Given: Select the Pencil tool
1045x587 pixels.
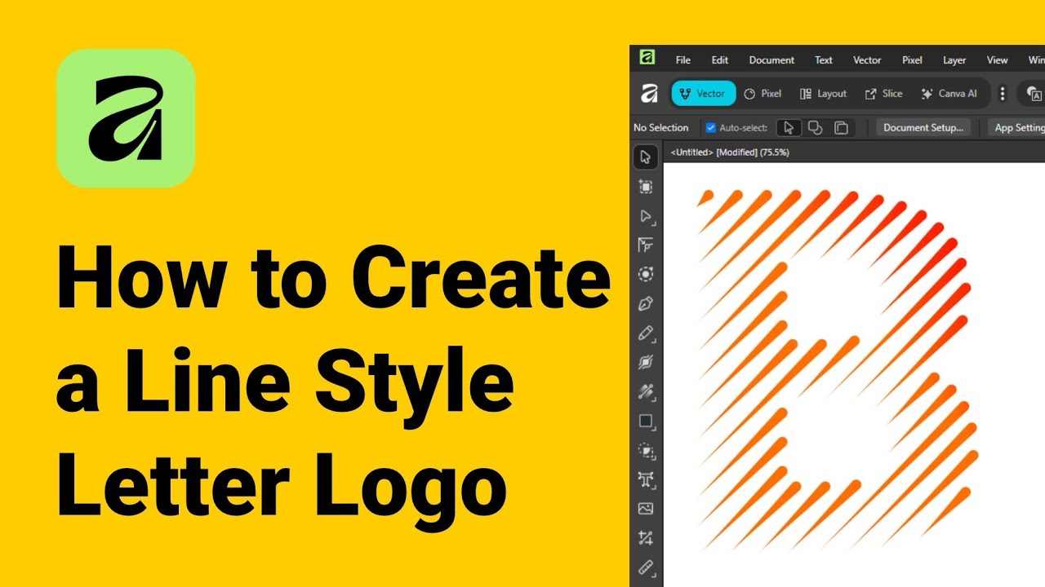Looking at the screenshot, I should coord(646,333).
